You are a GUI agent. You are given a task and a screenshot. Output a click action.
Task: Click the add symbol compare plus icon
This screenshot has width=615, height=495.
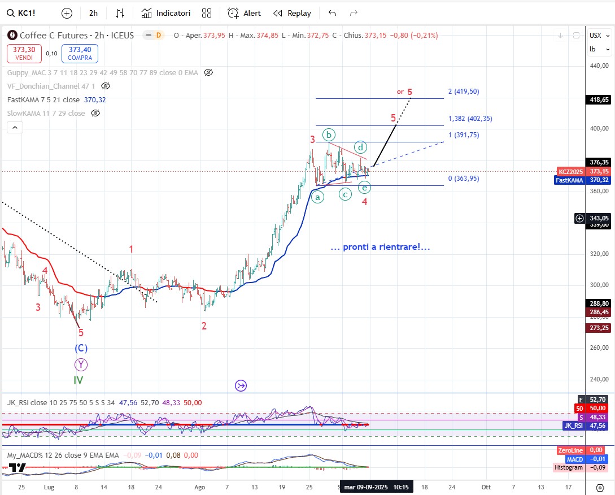pyautogui.click(x=67, y=13)
